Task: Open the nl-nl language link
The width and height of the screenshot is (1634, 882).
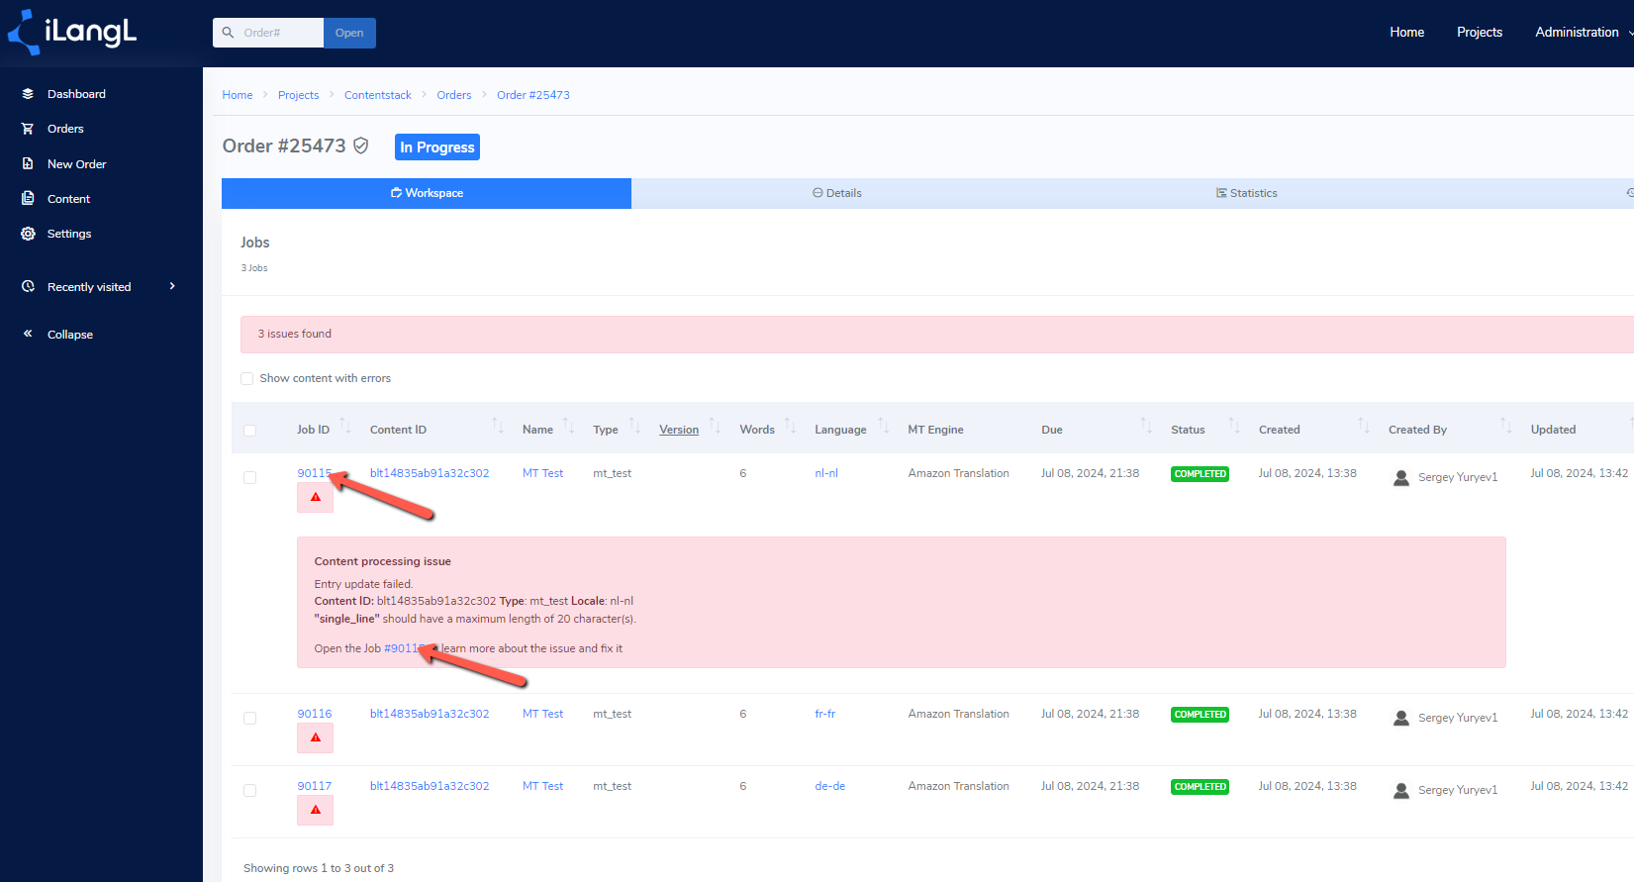Action: pos(826,473)
